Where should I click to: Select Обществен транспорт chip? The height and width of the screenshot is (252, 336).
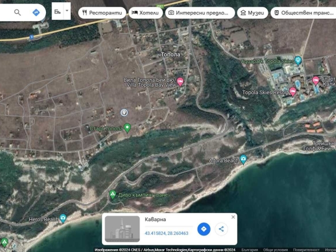(304, 13)
